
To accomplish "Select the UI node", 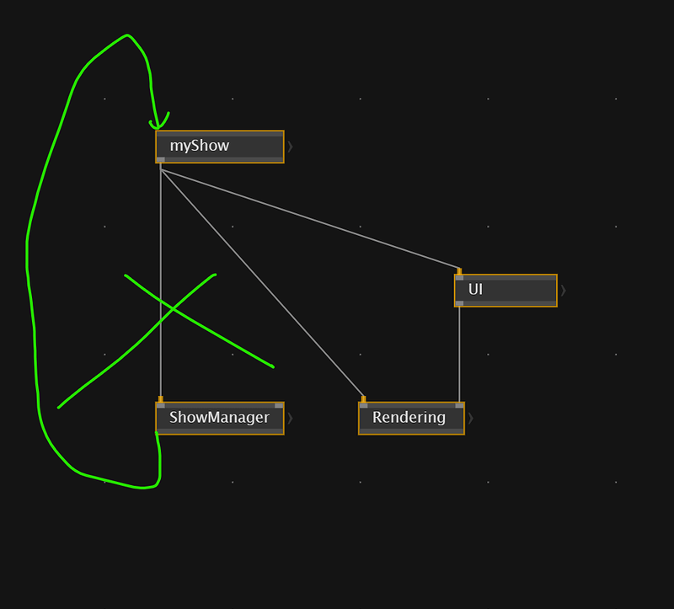I will (505, 290).
